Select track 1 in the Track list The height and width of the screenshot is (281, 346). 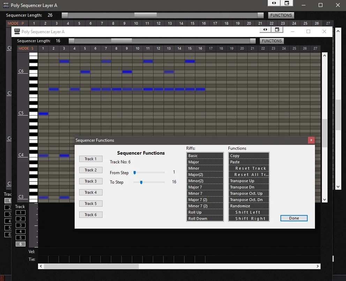21,213
